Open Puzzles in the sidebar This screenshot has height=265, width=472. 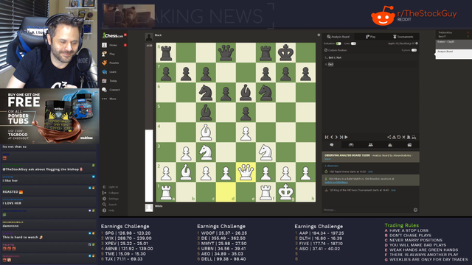pos(111,63)
